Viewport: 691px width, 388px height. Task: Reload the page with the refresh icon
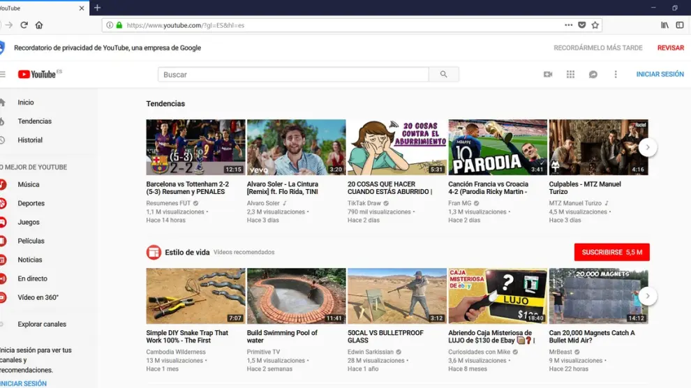pyautogui.click(x=24, y=25)
